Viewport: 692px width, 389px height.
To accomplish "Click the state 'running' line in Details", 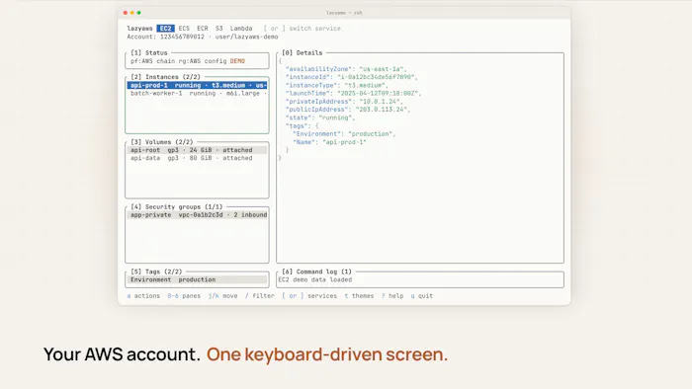I will (x=320, y=118).
